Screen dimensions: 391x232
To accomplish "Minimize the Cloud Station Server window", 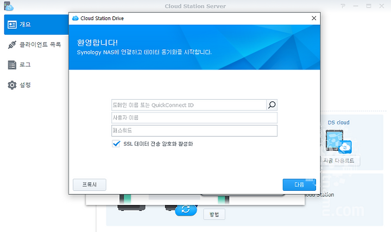I will pyautogui.click(x=356, y=6).
